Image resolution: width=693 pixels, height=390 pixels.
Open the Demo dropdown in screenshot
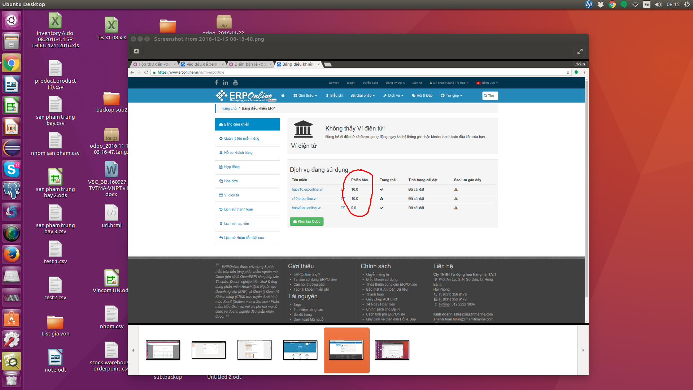point(334,83)
